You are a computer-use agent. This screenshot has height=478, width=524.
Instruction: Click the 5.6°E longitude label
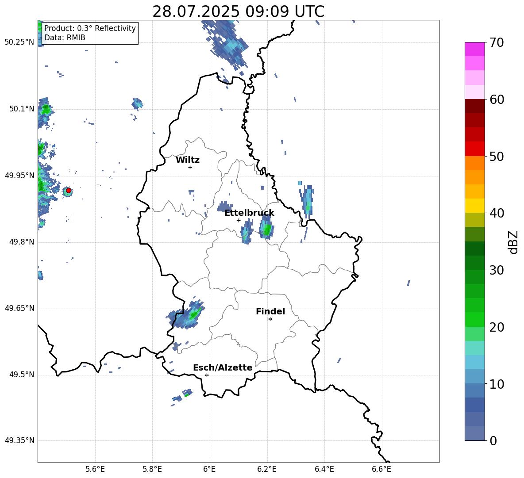coord(95,470)
